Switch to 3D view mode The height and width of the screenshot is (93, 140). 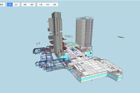(x=10, y=5)
